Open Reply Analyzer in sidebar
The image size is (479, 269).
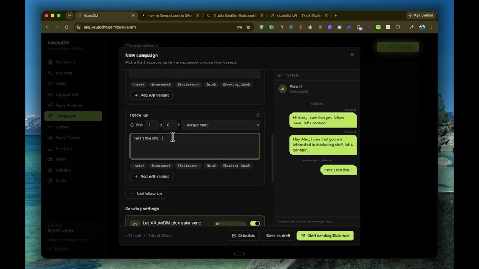point(73,105)
